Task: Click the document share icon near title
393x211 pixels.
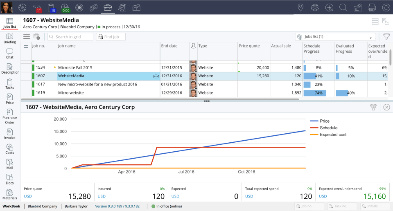Action: (x=385, y=22)
